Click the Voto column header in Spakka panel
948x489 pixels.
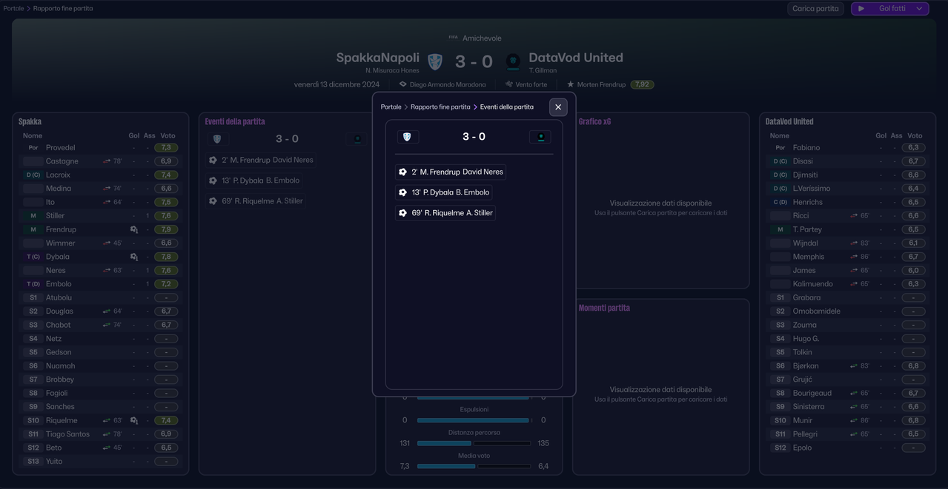(168, 136)
